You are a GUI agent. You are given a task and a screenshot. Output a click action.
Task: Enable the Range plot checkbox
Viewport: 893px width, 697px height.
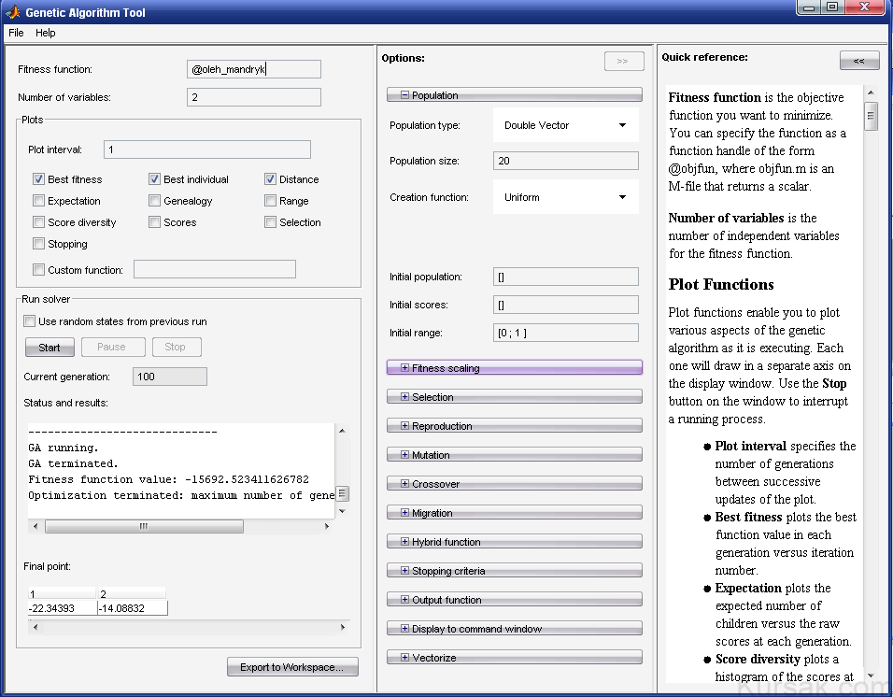pos(271,201)
